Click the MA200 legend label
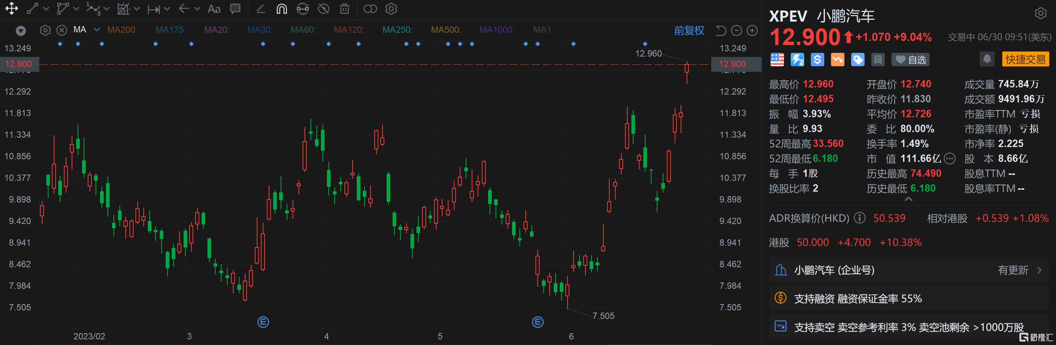Viewport: 1056px width, 345px height. [122, 30]
